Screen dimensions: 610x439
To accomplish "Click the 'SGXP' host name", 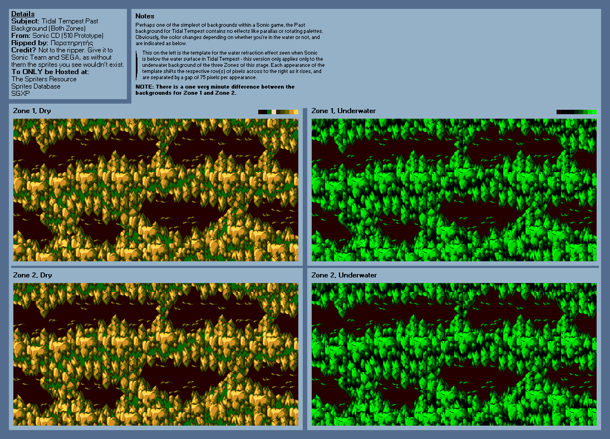I will [x=21, y=94].
